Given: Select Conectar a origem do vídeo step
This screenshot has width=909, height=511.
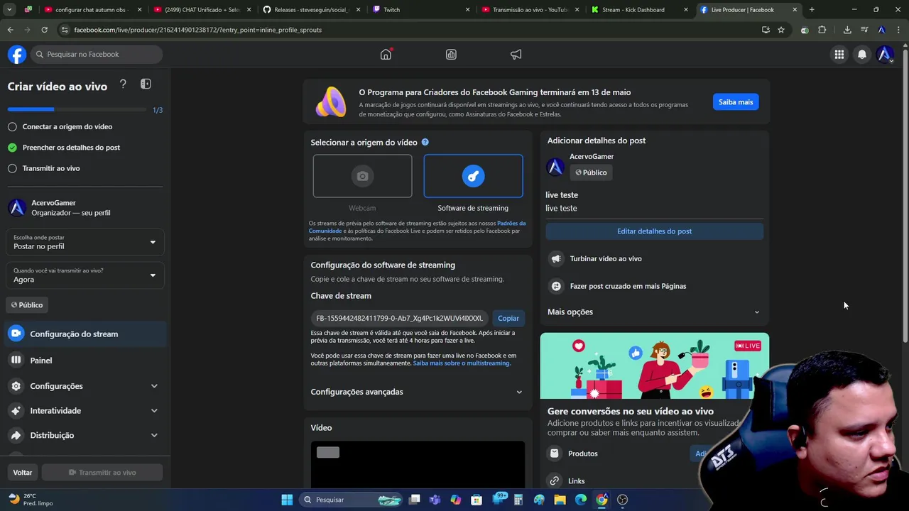Looking at the screenshot, I should click(x=67, y=126).
